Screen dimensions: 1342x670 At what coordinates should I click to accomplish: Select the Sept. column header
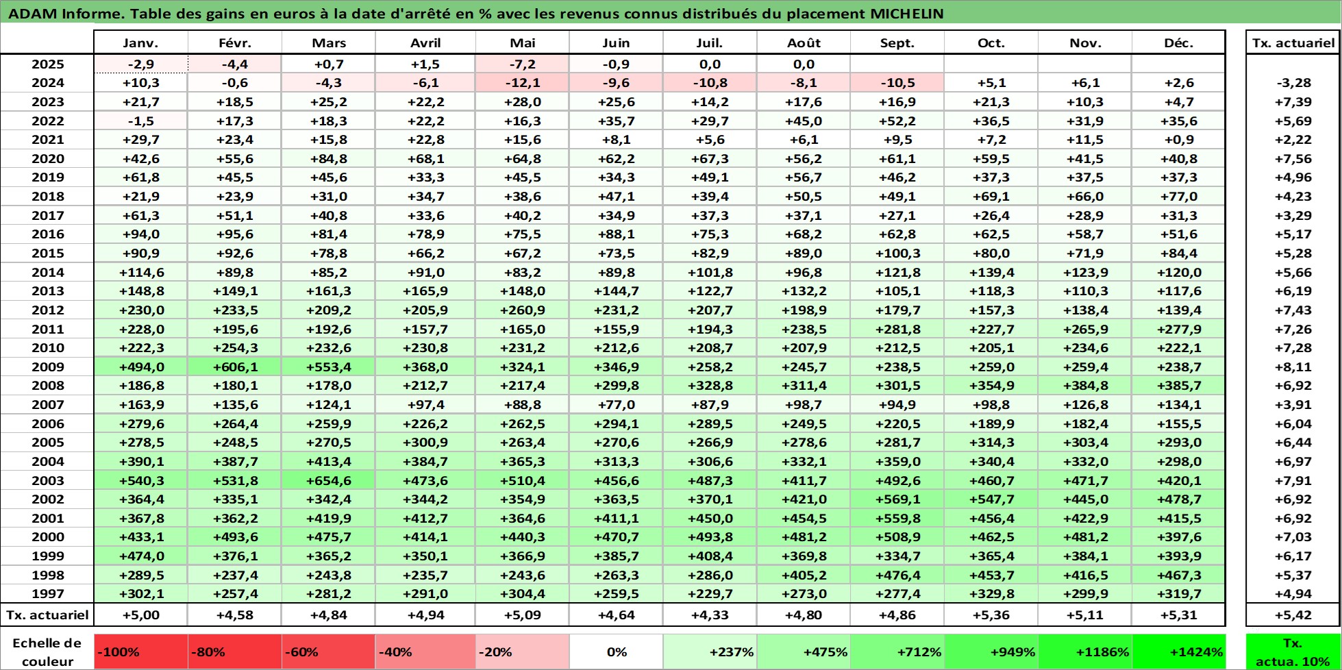[897, 42]
